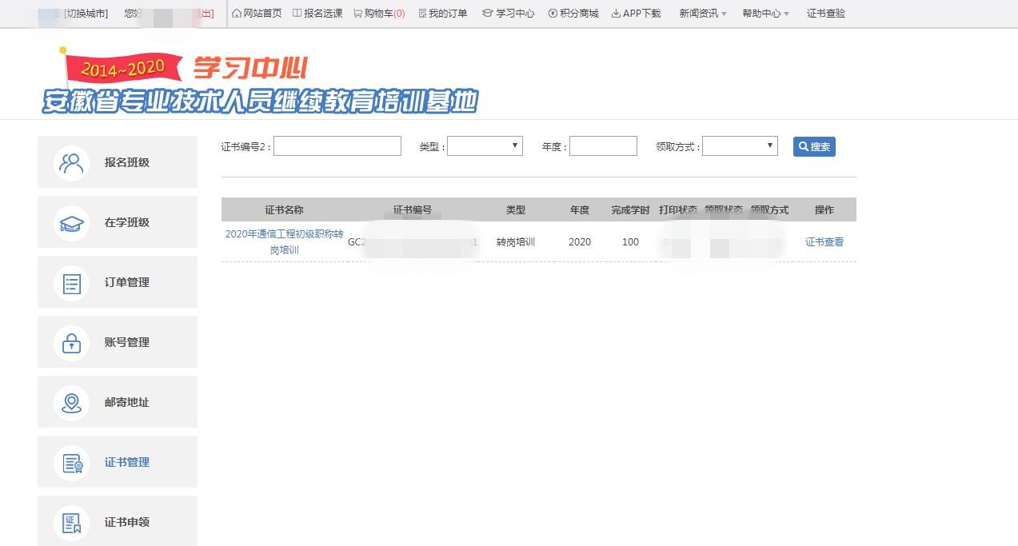The height and width of the screenshot is (546, 1018).
Task: Go to 网站首页 in top navigation
Action: coord(257,14)
